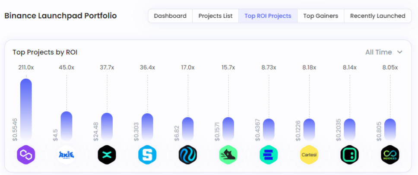Go to the Top Gainers tab
The width and height of the screenshot is (418, 175).
click(320, 16)
